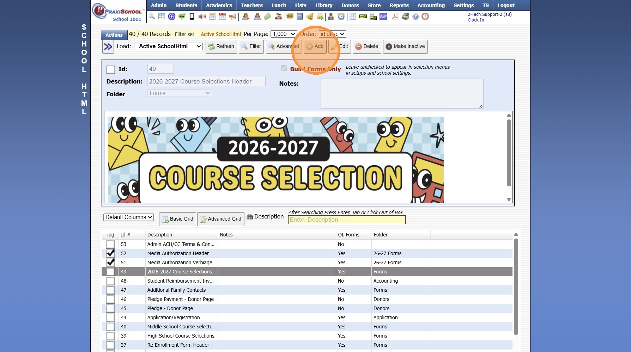Tag the Additional Family Contacts row checkbox

click(110, 290)
